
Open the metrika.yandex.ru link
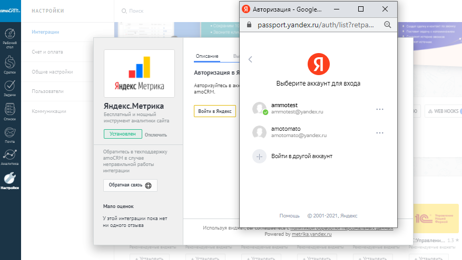pos(311,234)
